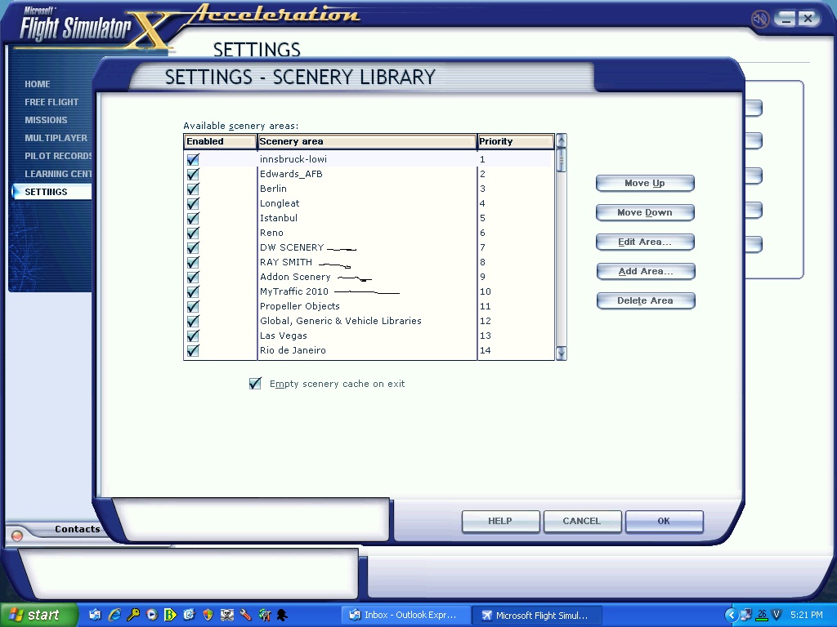Toggle the Reno scenery checkbox

pyautogui.click(x=193, y=233)
